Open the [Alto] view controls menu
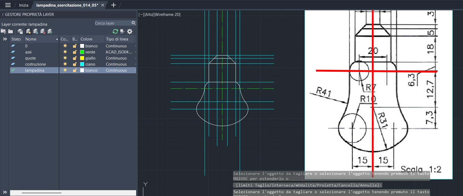The height and width of the screenshot is (196, 463). click(149, 15)
